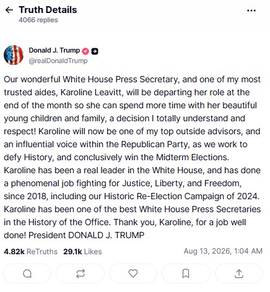ReTruth this post with the arrows icon
Image resolution: width=270 pixels, height=292 pixels.
81,273
